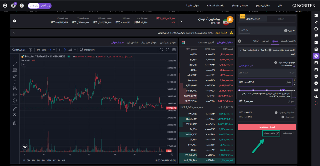Select the trend line drawing tool
This screenshot has height=166, width=320.
(x=15, y=64)
